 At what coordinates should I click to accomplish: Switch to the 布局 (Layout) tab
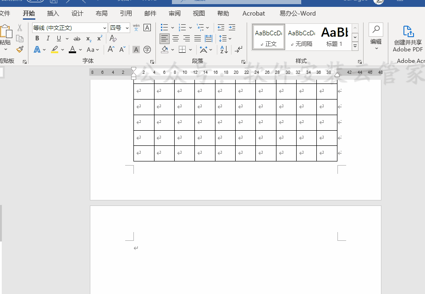click(102, 13)
